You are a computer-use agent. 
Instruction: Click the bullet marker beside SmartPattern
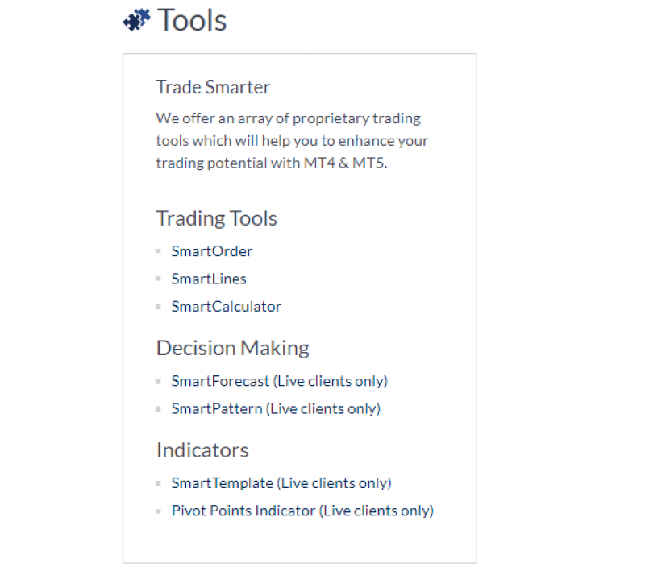tap(158, 409)
